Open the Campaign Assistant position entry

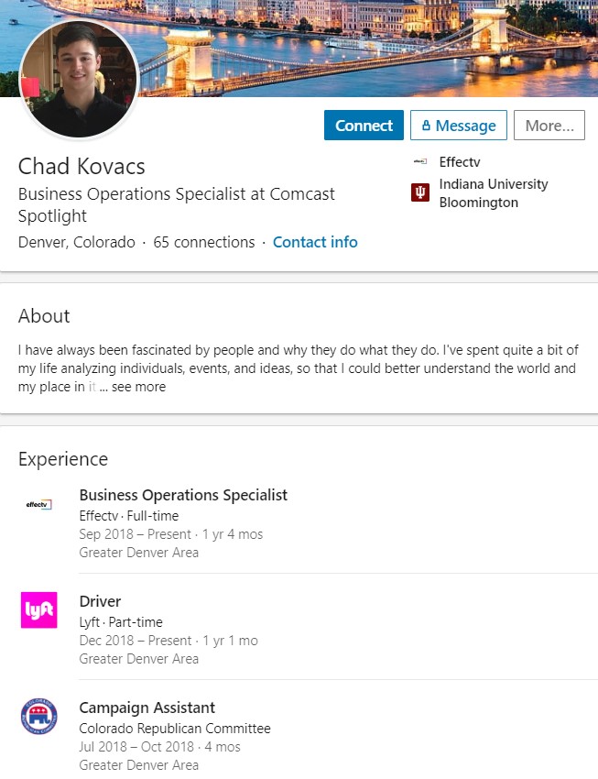click(x=147, y=708)
